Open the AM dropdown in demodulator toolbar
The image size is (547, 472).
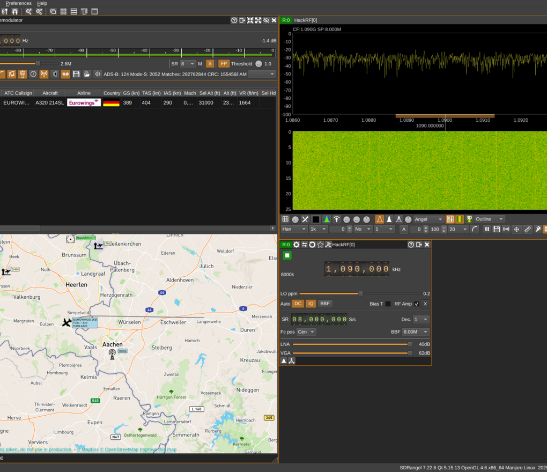click(262, 74)
